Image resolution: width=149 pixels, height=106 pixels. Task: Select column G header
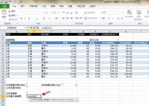click(x=110, y=32)
